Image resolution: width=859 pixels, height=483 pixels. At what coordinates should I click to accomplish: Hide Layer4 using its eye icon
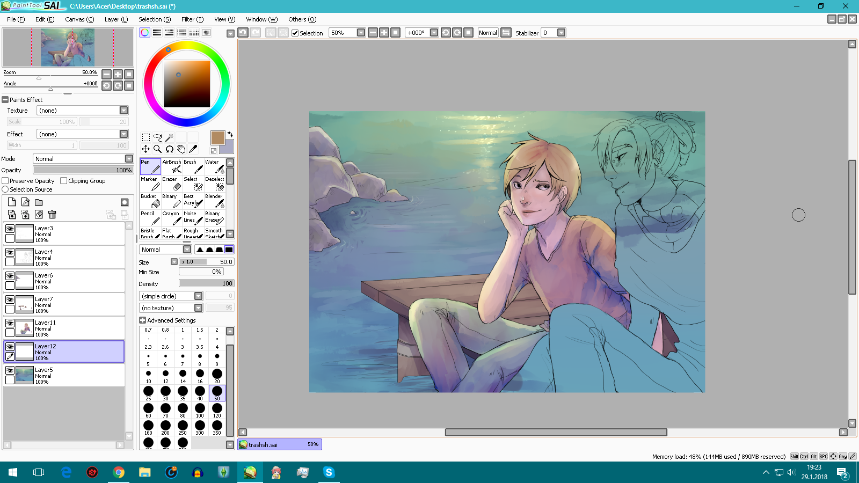point(10,252)
